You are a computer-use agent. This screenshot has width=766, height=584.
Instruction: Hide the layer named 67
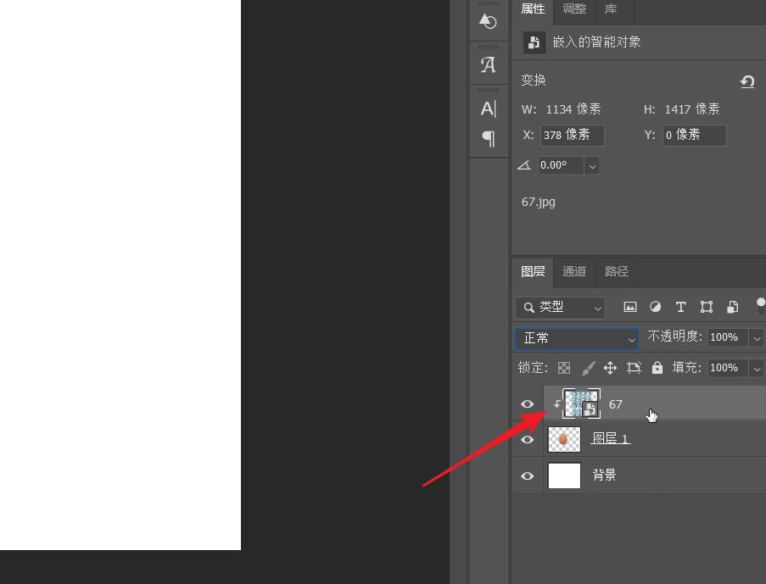pos(527,403)
